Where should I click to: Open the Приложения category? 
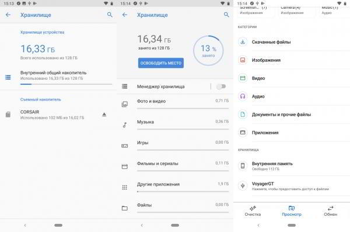point(292,133)
